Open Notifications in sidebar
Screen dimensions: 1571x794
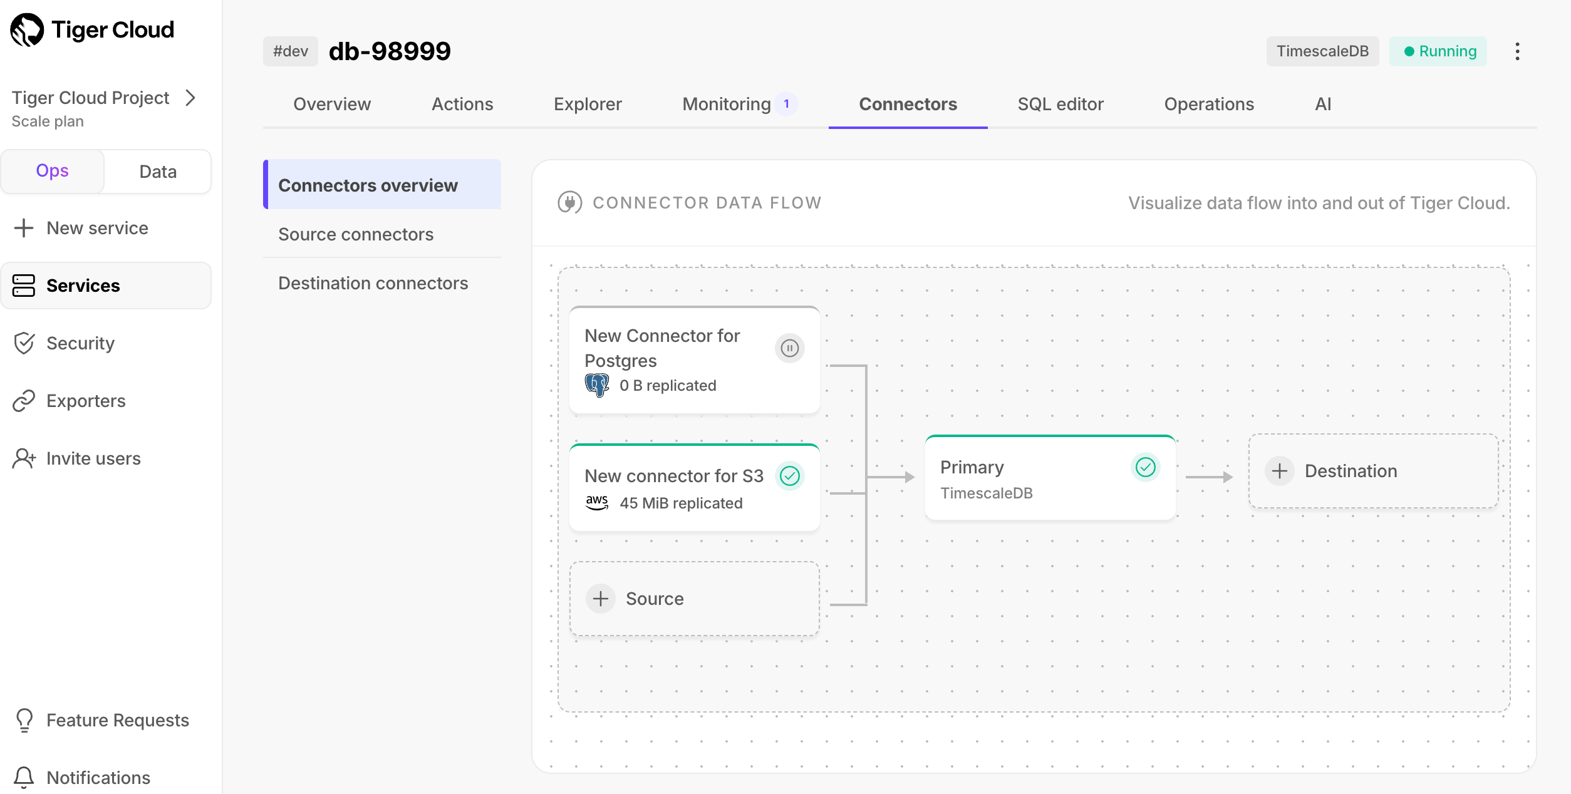click(x=106, y=778)
